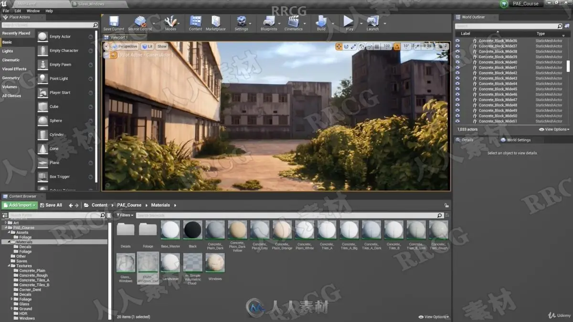Open the Window menu
The image size is (573, 322).
coord(33,10)
